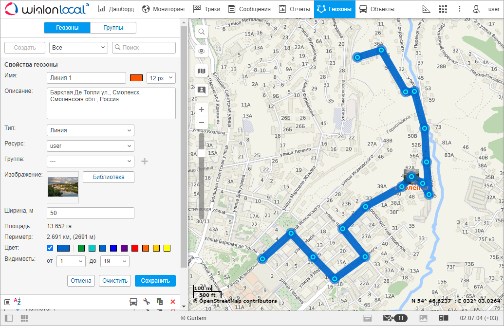This screenshot has width=504, height=326.
Task: Click the wrench properties column icon
Action: (147, 302)
